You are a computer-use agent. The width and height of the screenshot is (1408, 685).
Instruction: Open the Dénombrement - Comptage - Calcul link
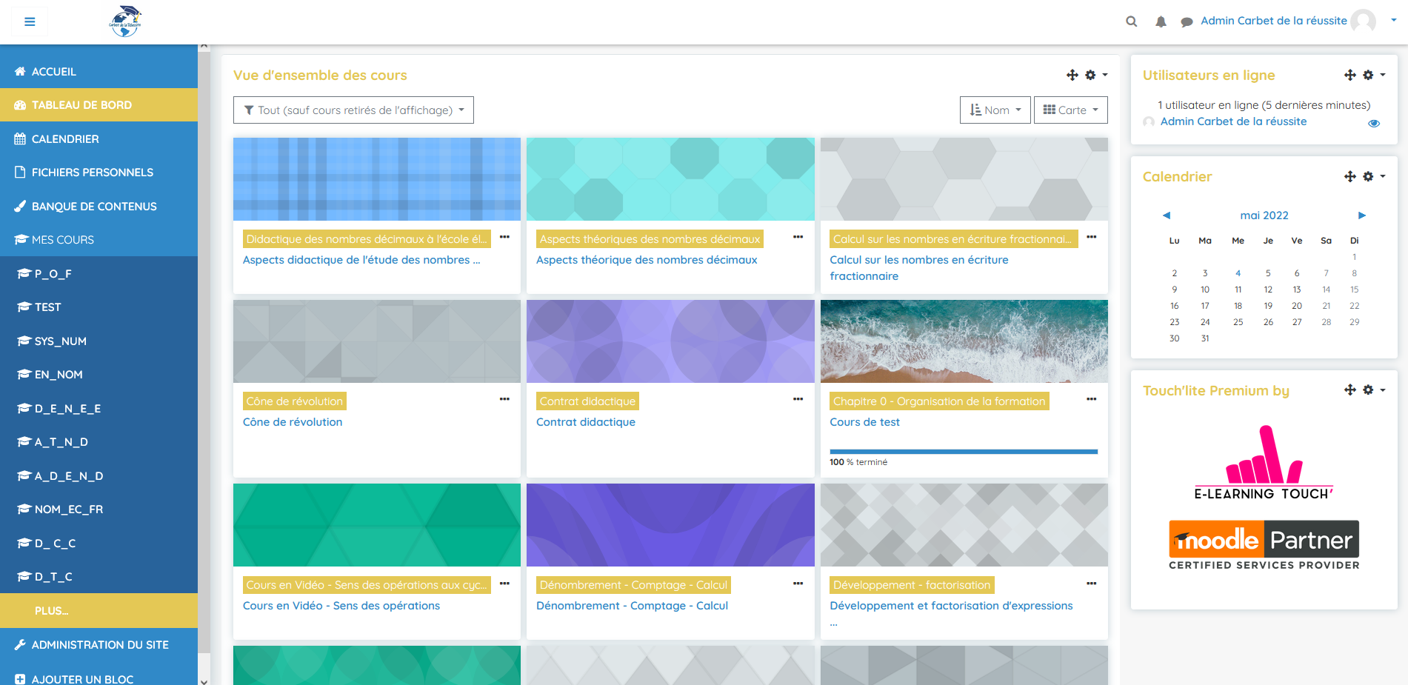pos(632,606)
